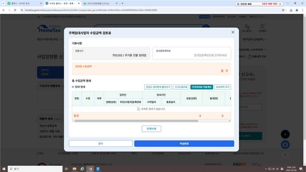Image resolution: width=306 pixels, height=172 pixels.
Task: Click 회원정보조회 link
Action: [219, 17]
